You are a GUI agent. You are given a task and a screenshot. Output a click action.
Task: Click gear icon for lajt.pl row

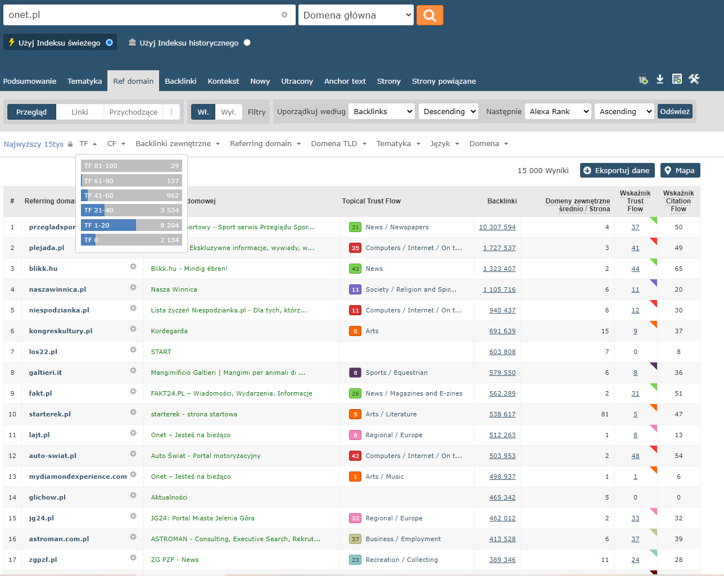(133, 433)
